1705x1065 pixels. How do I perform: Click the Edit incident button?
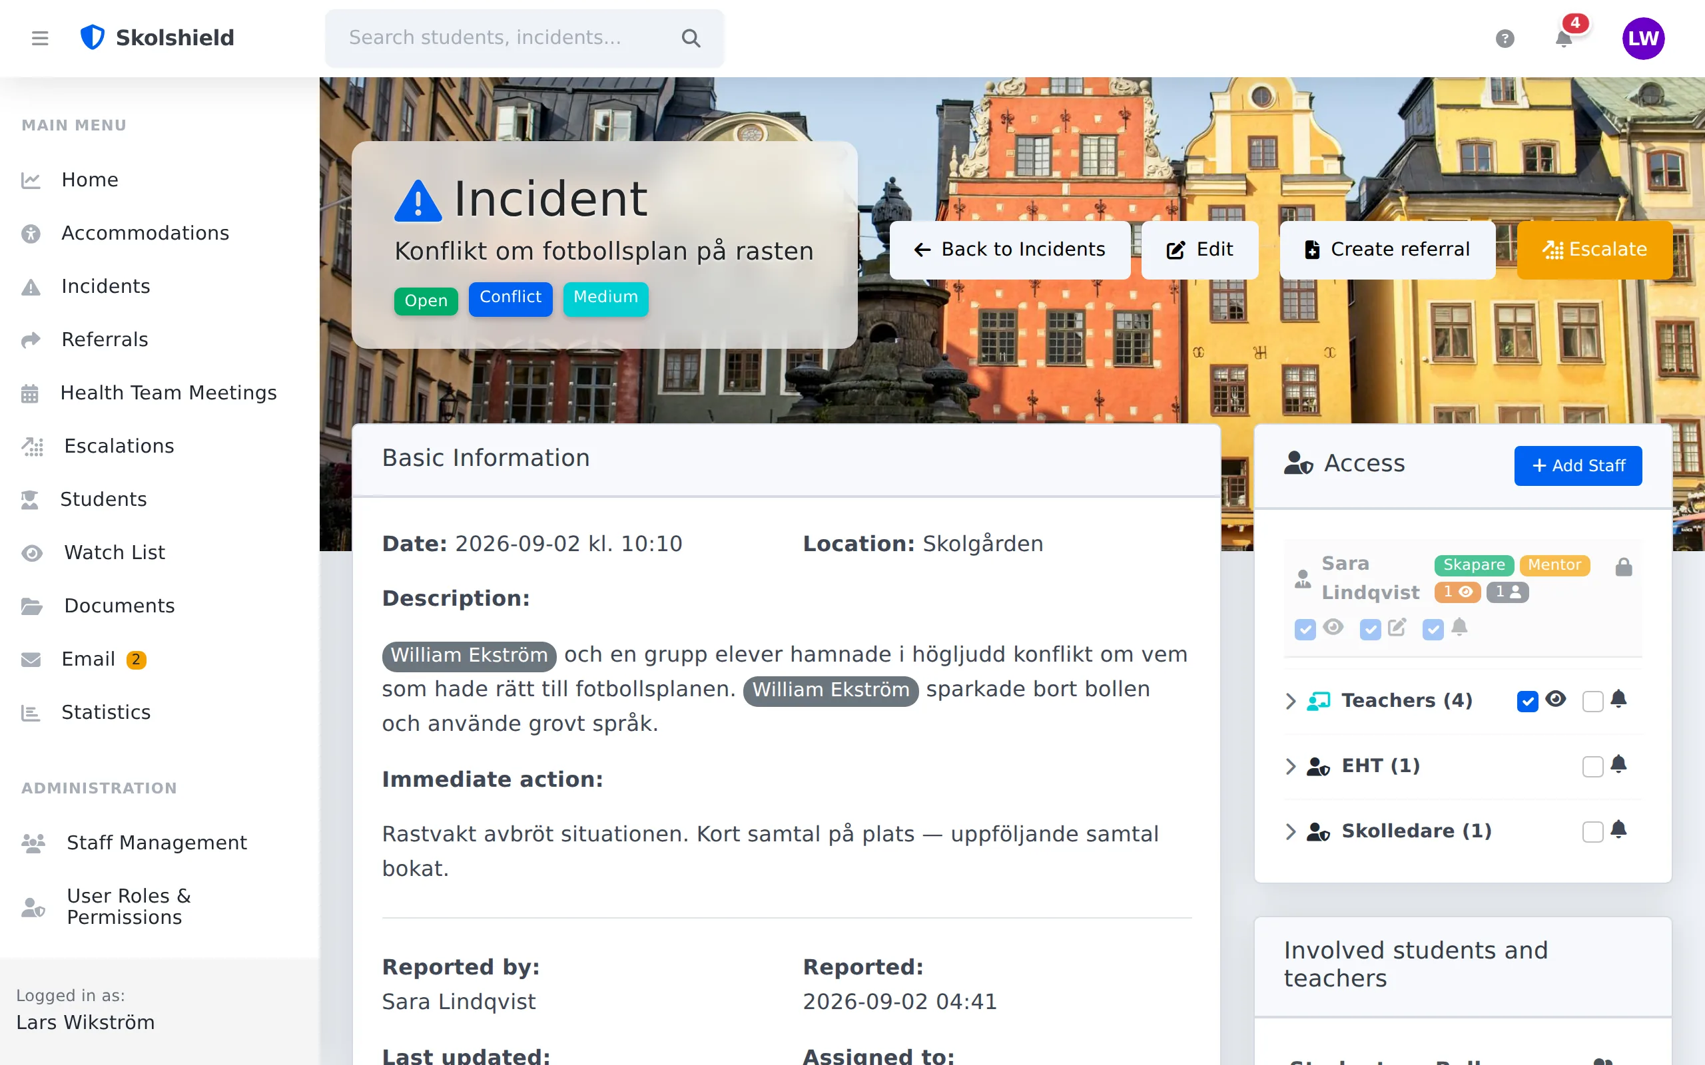1199,250
